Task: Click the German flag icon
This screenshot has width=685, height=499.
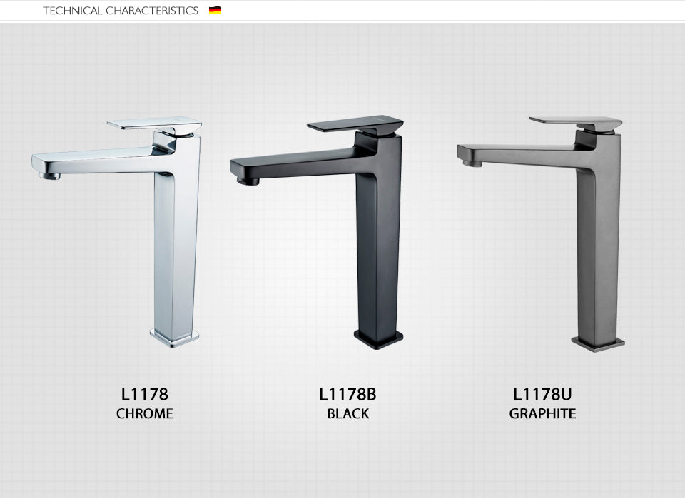Action: coord(215,11)
